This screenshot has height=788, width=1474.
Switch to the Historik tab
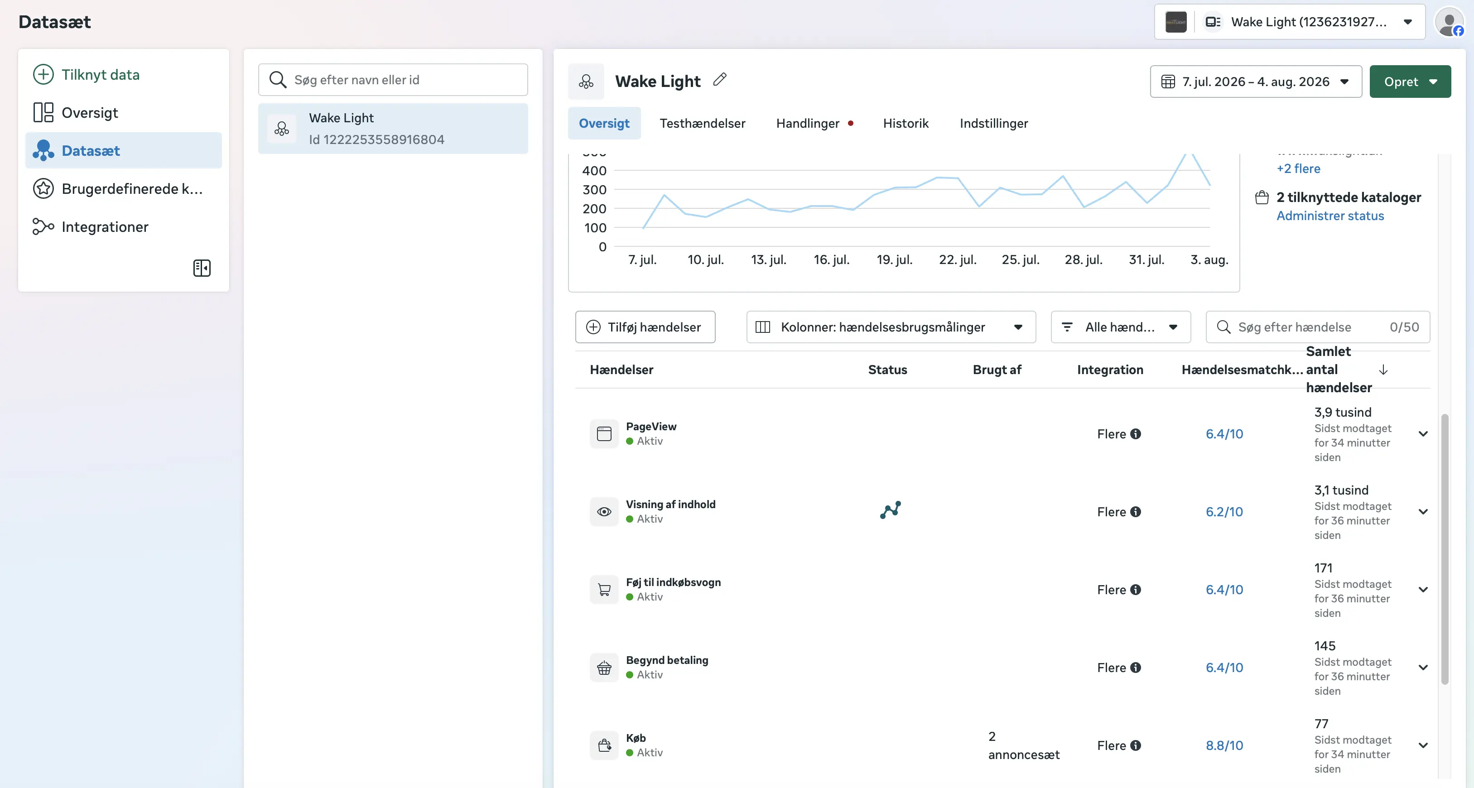click(905, 123)
